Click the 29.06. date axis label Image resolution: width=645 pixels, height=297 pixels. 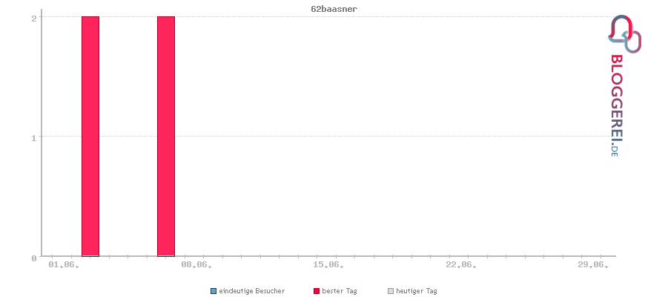click(593, 265)
